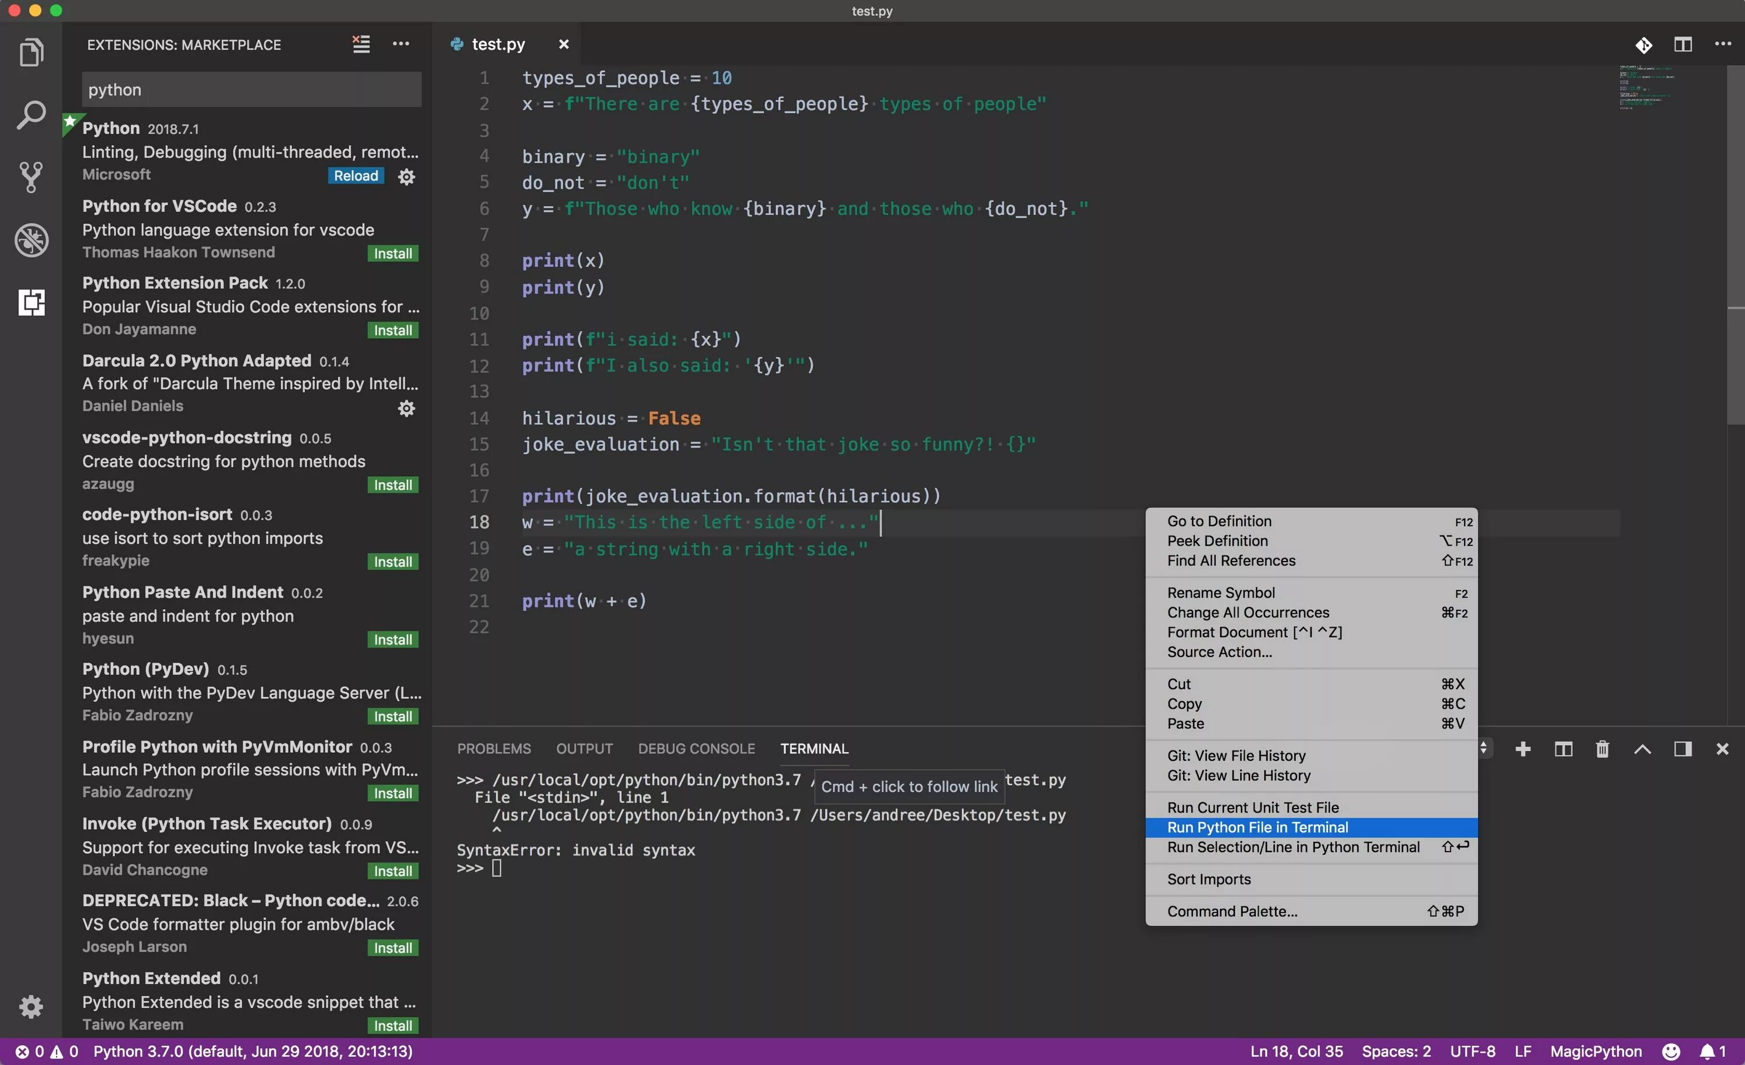Maximize the panel with the up chevron
The width and height of the screenshot is (1745, 1065).
click(x=1642, y=749)
